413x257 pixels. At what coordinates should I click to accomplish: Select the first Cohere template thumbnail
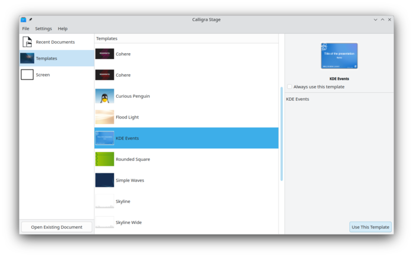(104, 54)
